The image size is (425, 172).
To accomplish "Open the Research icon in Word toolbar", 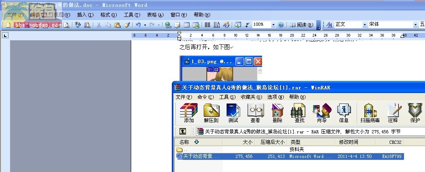I will [87, 25].
